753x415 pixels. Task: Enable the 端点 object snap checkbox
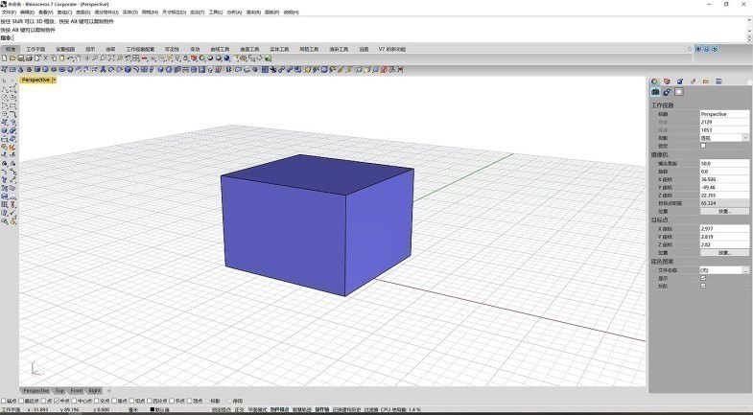(x=6, y=401)
